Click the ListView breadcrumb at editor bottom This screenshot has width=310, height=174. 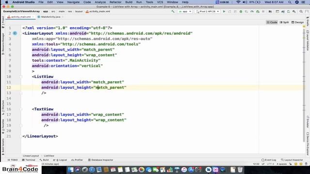49,156
